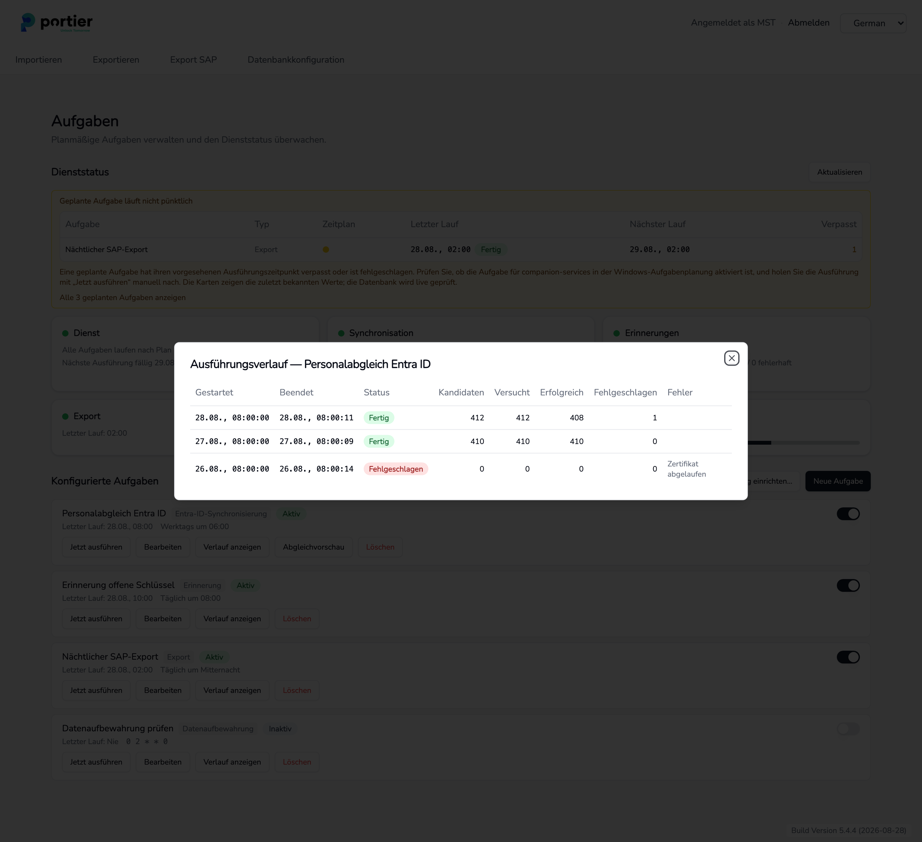
Task: Edit the Nächtlicher SAP-Export task
Action: [163, 691]
